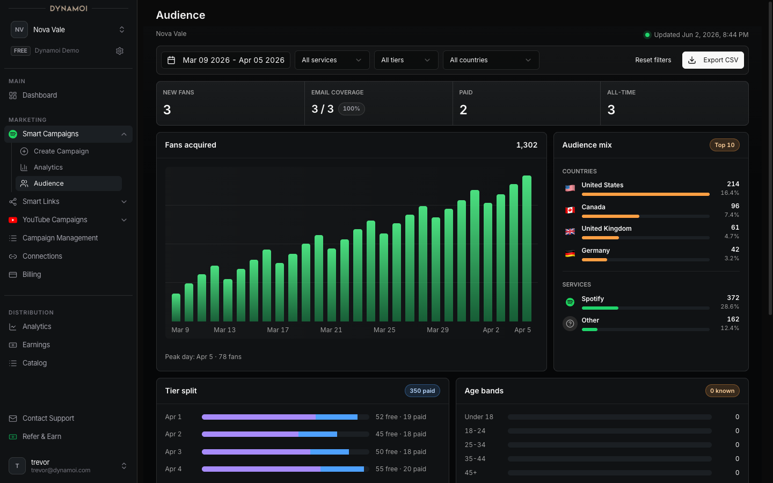773x483 pixels.
Task: Click Reset filters
Action: tap(653, 60)
